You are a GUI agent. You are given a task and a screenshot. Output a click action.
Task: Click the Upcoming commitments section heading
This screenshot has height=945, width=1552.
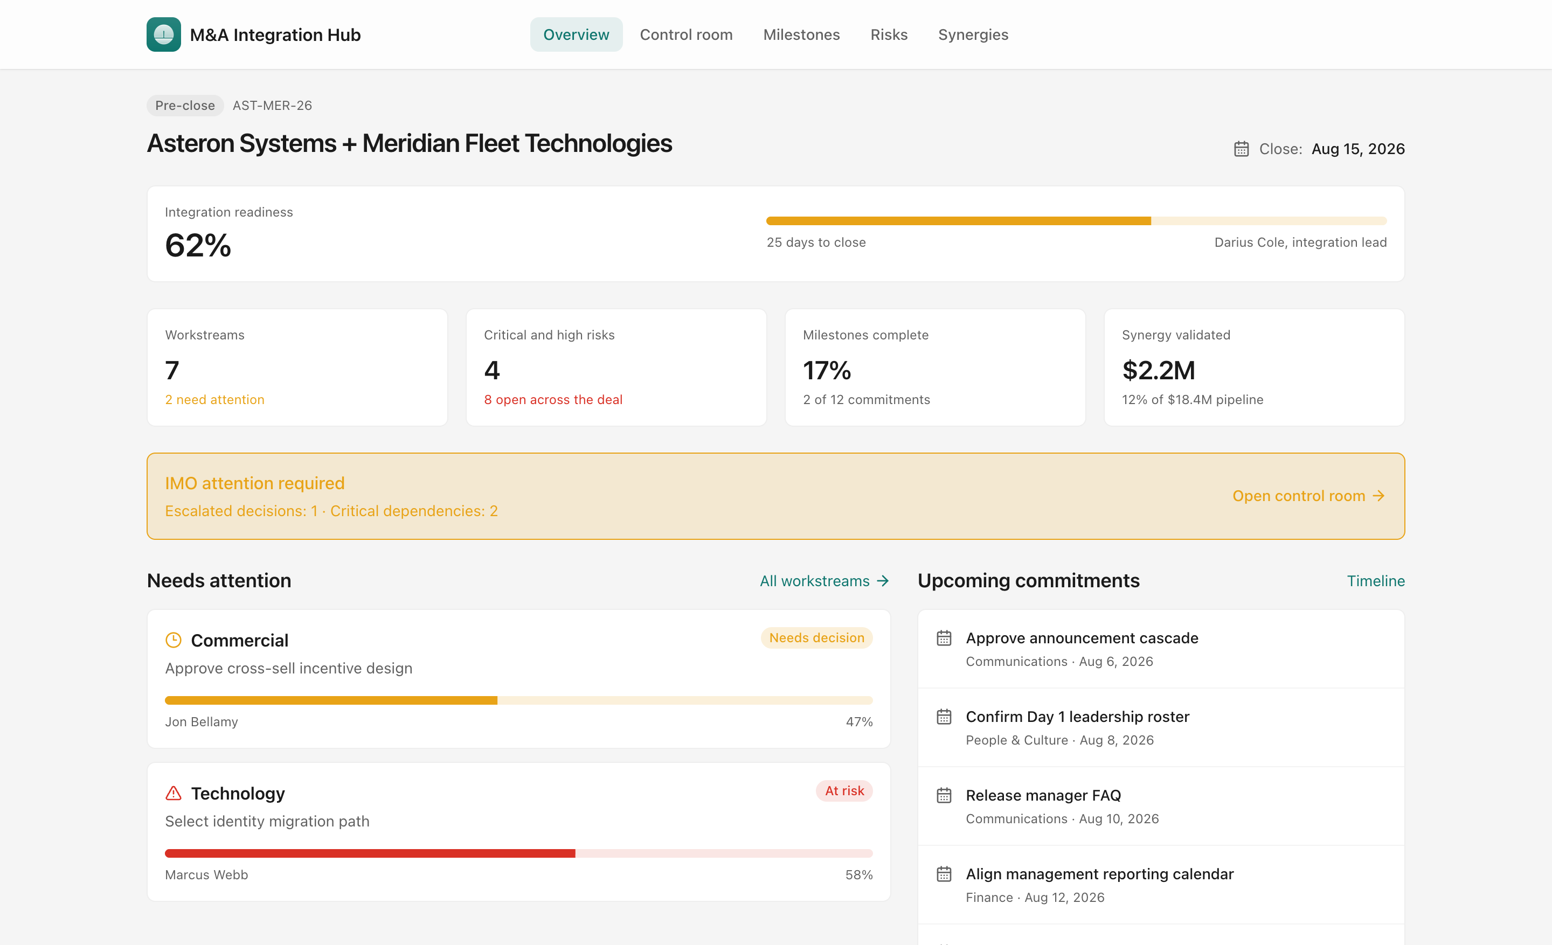[1029, 581]
